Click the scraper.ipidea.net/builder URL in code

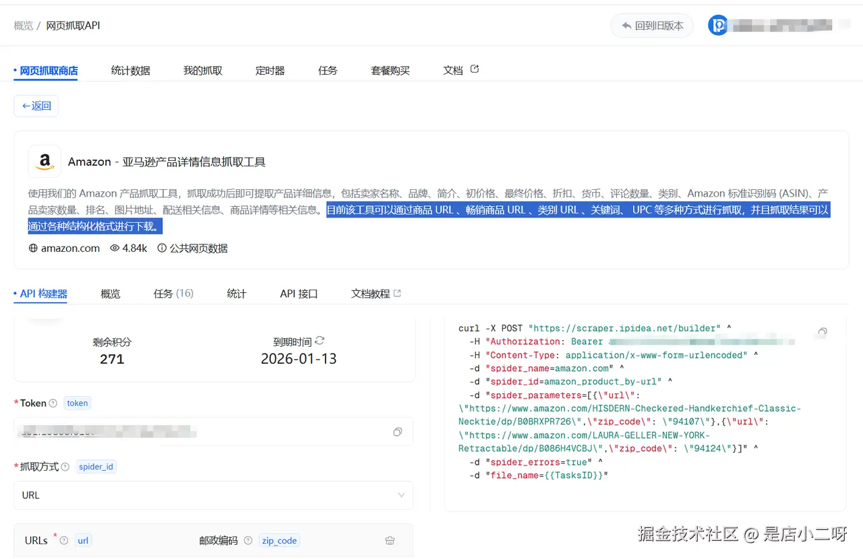(625, 329)
